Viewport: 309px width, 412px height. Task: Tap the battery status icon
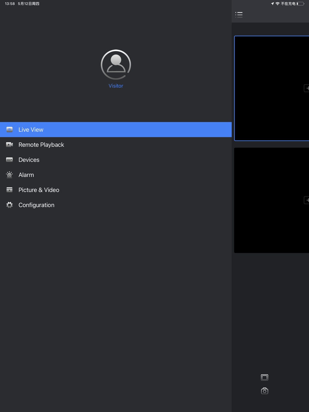(300, 4)
